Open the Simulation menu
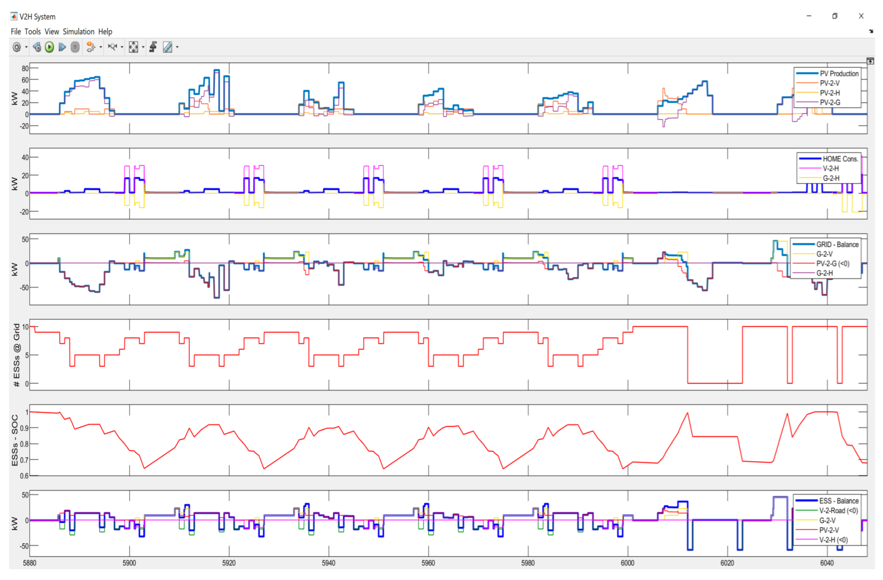The image size is (883, 580). point(78,31)
